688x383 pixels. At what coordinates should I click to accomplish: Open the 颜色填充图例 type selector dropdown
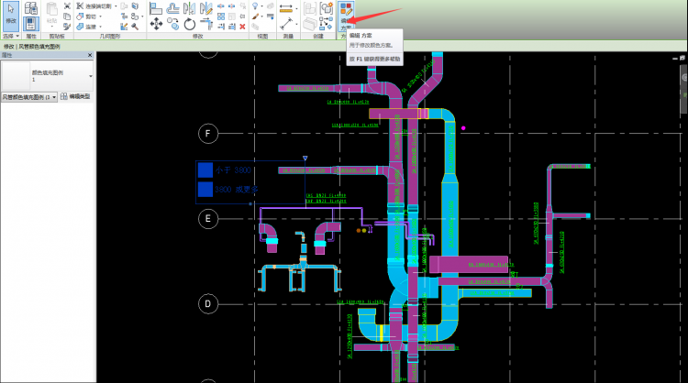(x=90, y=76)
